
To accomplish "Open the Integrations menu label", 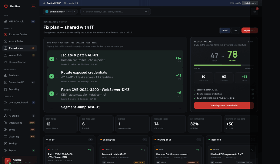I will point(15,123).
